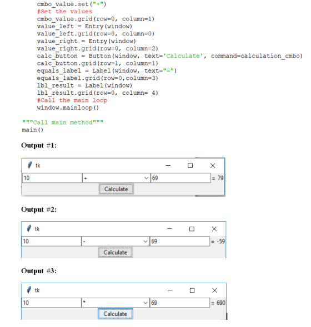Click the 'Output #2:' heading
311x327 pixels.
(x=39, y=210)
